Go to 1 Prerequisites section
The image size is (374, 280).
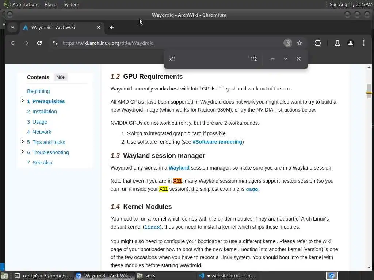coord(46,101)
